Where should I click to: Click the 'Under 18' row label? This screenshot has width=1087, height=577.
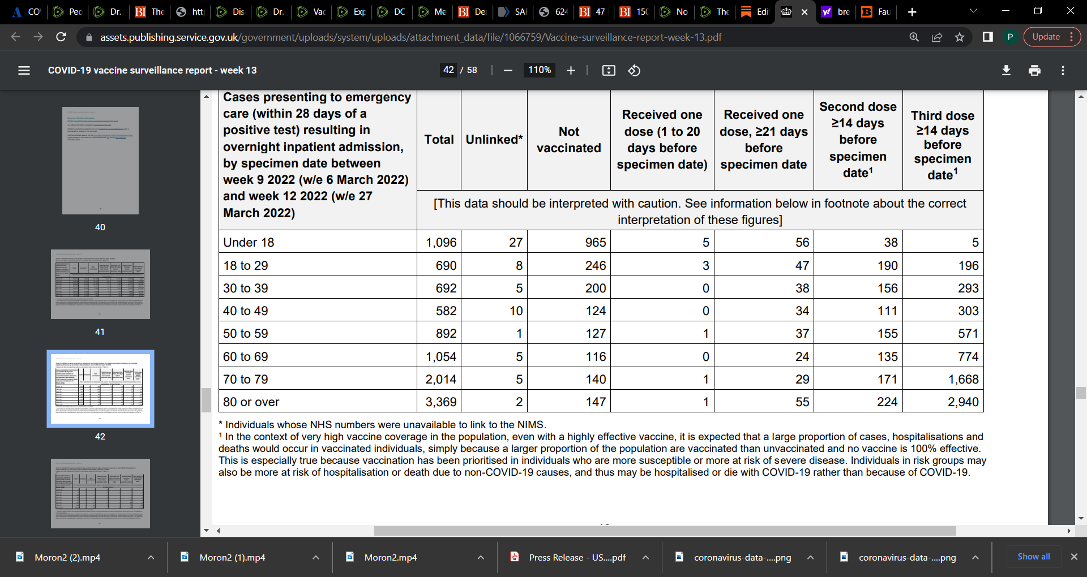(x=249, y=242)
